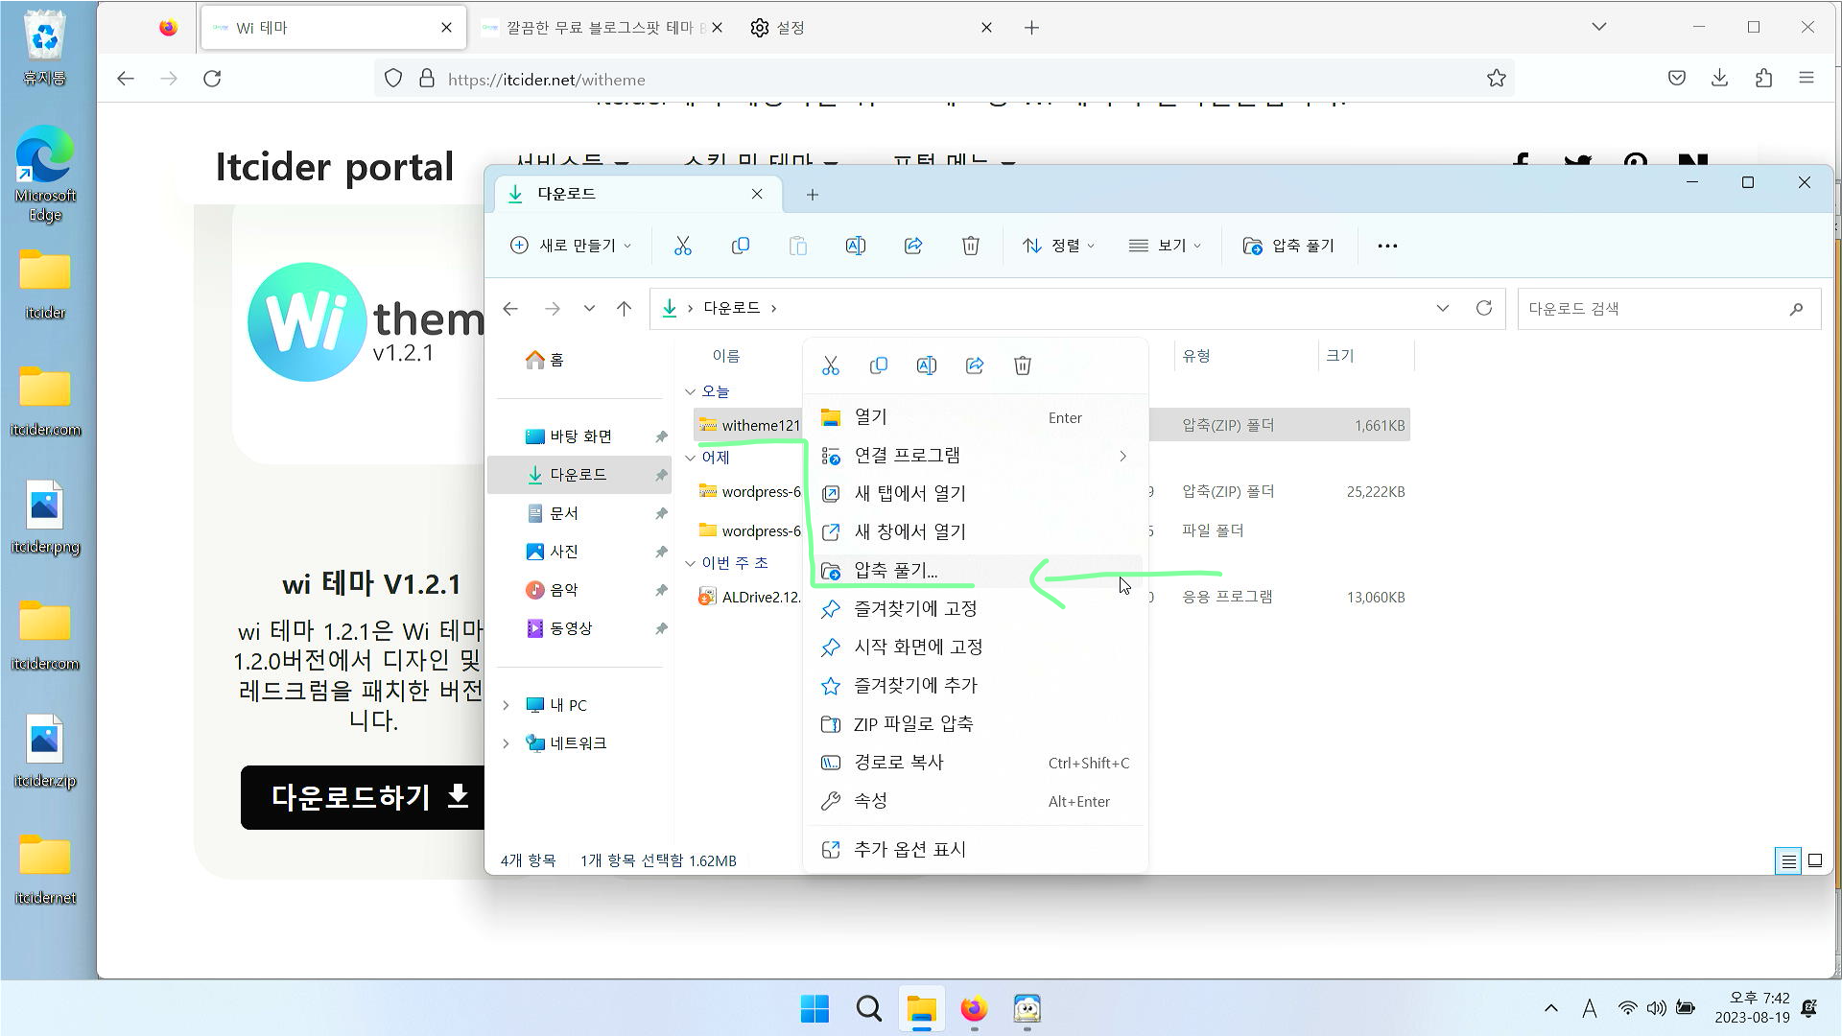
Task: Select 압축 풀기... in context menu
Action: coord(896,570)
